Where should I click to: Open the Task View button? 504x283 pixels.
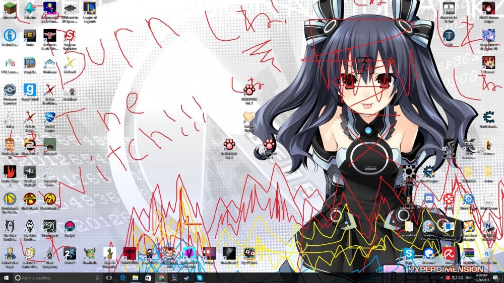tap(109, 277)
